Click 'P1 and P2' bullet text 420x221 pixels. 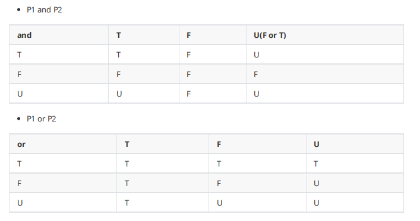pos(45,10)
